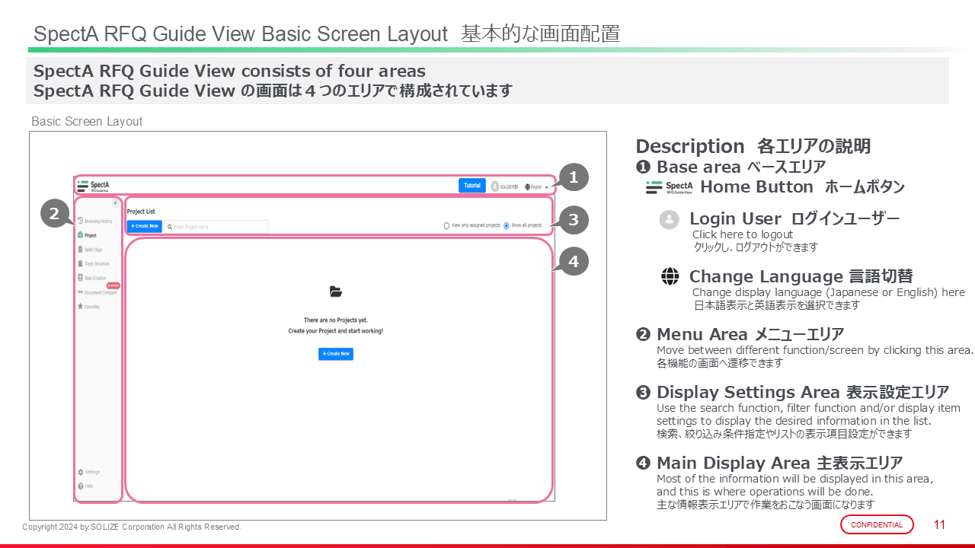Select the Show all projects radio button
Viewport: 975px width, 548px height.
[x=507, y=226]
